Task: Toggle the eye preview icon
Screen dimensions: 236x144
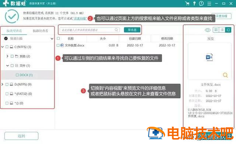Action: [x=208, y=30]
